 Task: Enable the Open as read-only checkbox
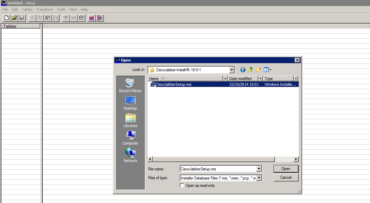pos(182,186)
